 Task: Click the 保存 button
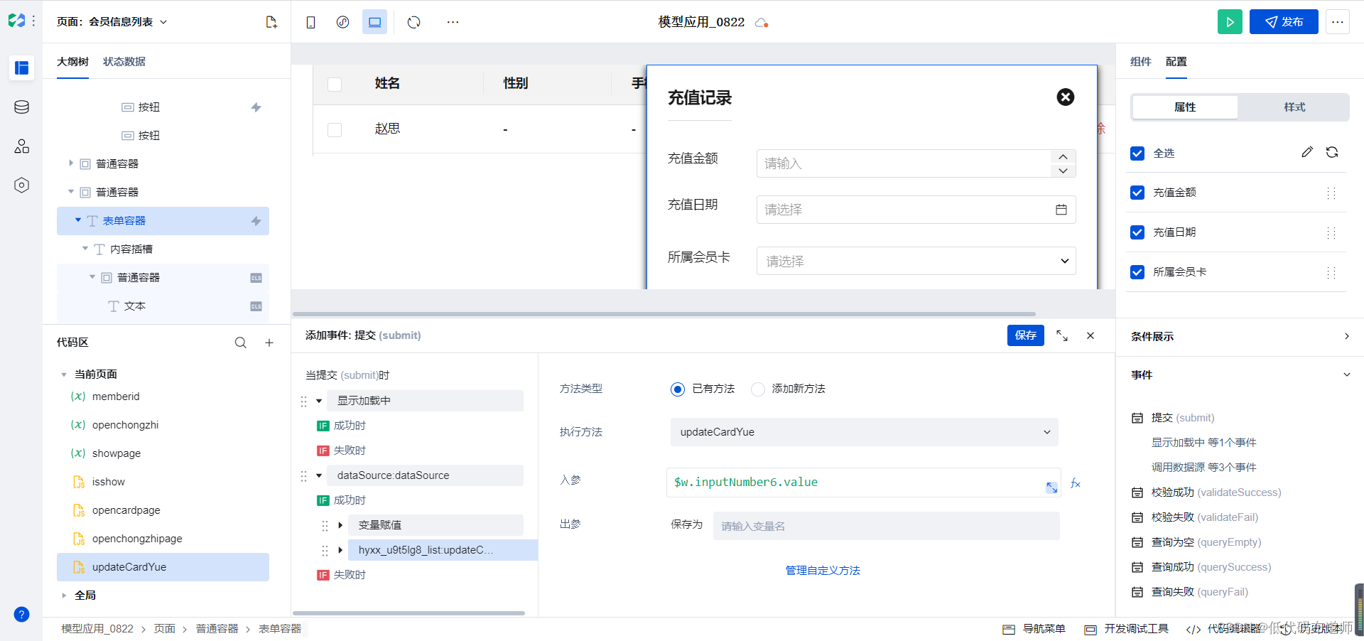tap(1025, 335)
